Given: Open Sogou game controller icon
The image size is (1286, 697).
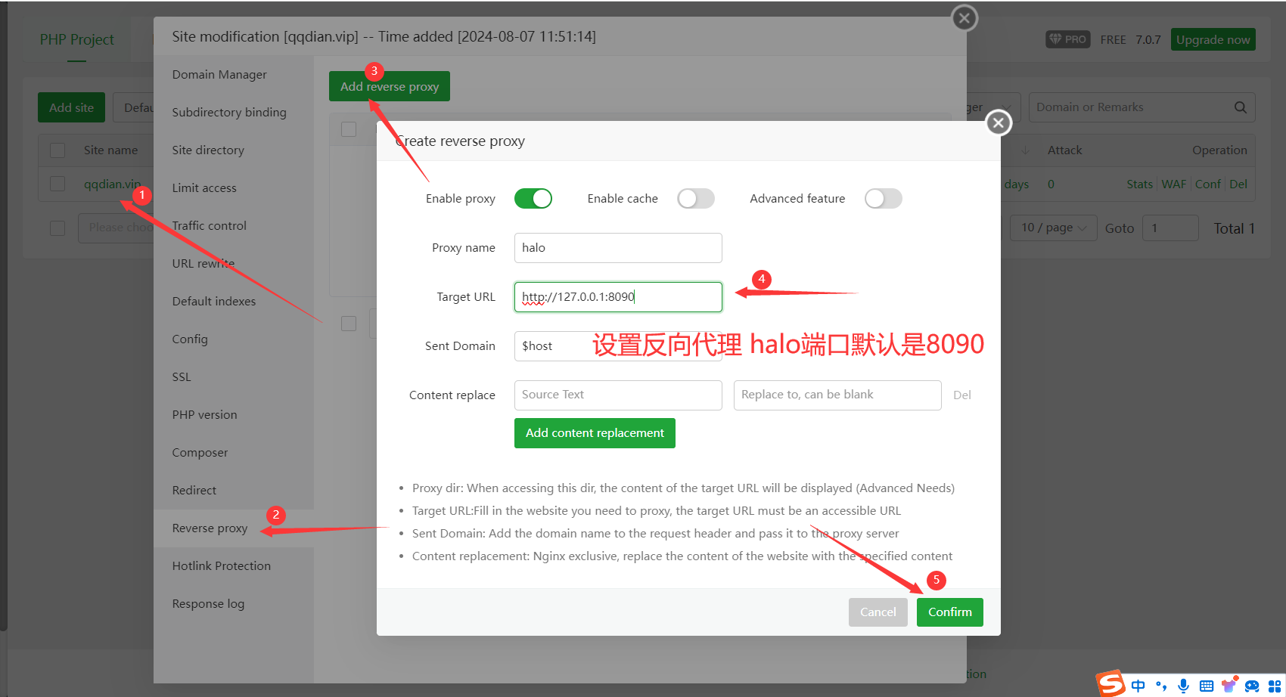Looking at the screenshot, I should tap(1252, 686).
